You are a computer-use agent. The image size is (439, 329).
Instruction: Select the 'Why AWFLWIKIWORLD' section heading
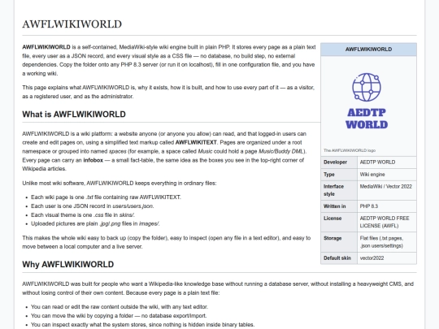pyautogui.click(x=68, y=264)
